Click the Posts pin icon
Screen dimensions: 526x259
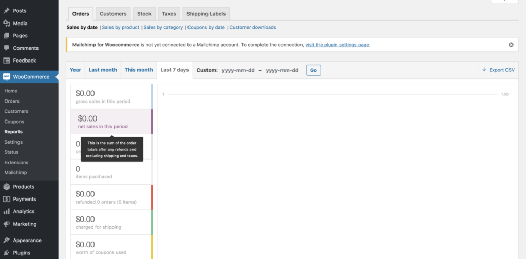[x=6, y=11]
